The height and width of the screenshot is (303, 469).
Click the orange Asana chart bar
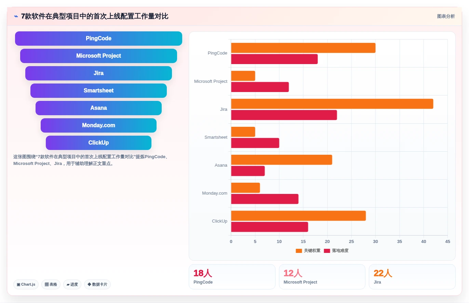click(x=282, y=160)
